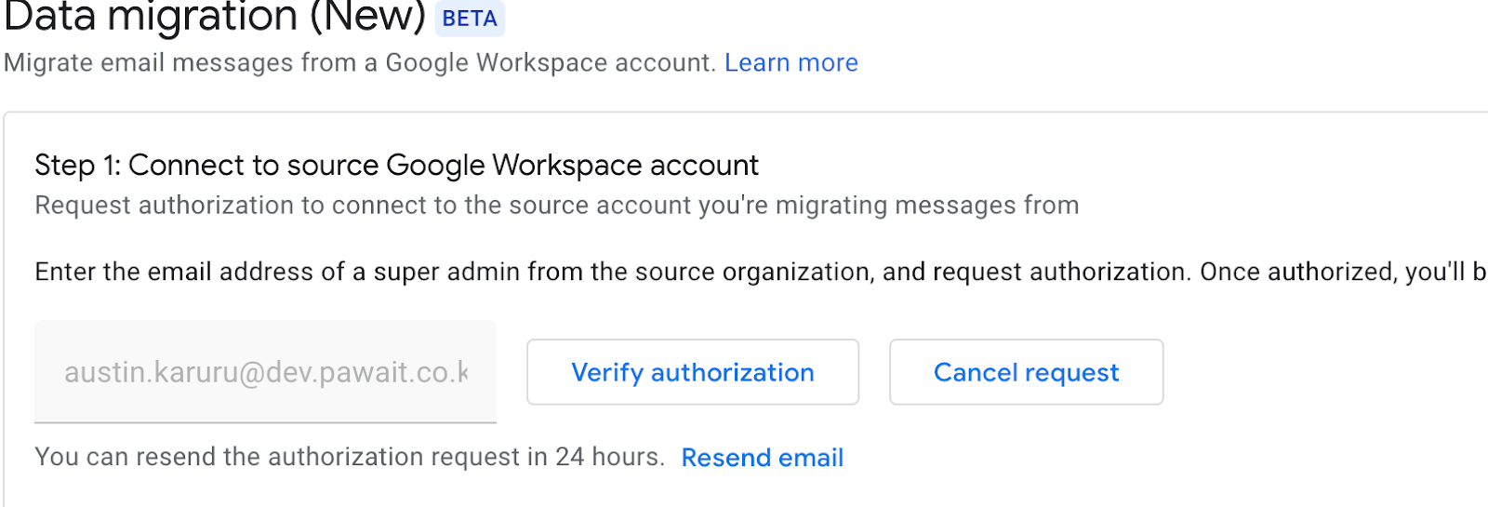Click the 'Request authorization to connect to the source account' text
Screen dimensions: 1488x507
pos(557,205)
